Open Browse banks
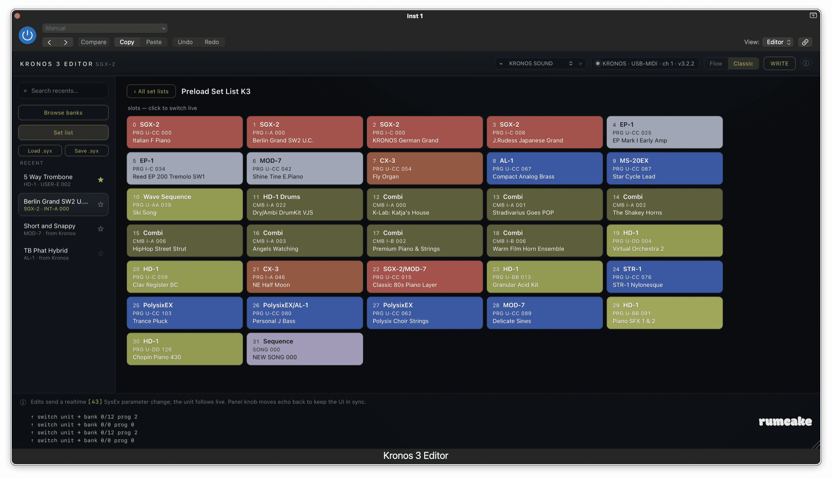This screenshot has height=478, width=832. (x=63, y=113)
